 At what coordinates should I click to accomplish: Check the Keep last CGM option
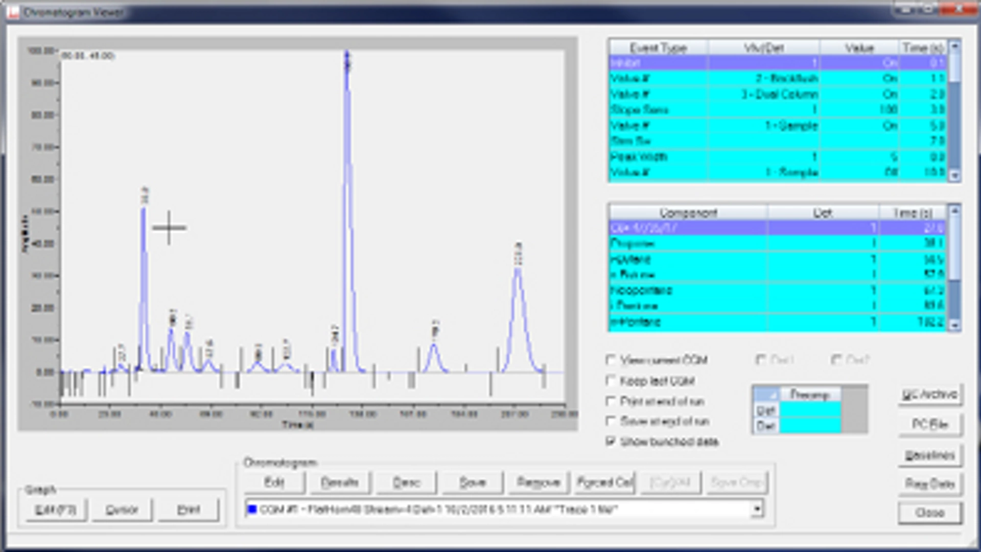point(611,381)
